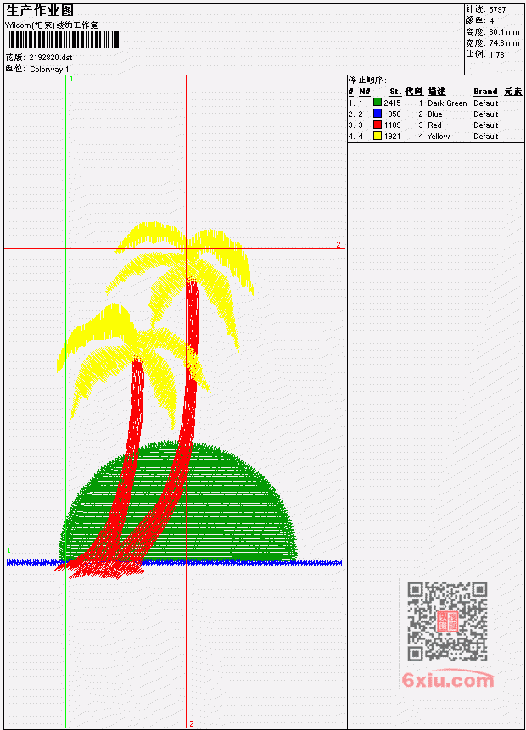Select the 'Brand' column header
Screen dimensions: 526x730
point(485,92)
